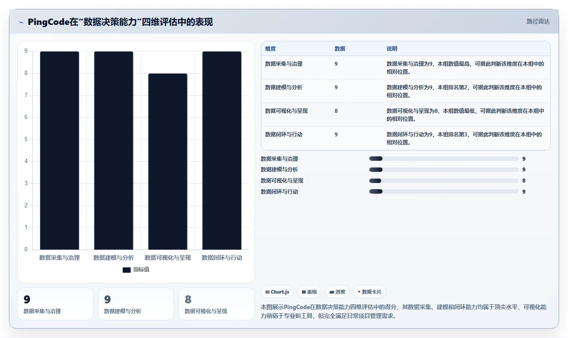Click the 数据可视化与呈现 chart bar
This screenshot has width=568, height=338.
(168, 161)
